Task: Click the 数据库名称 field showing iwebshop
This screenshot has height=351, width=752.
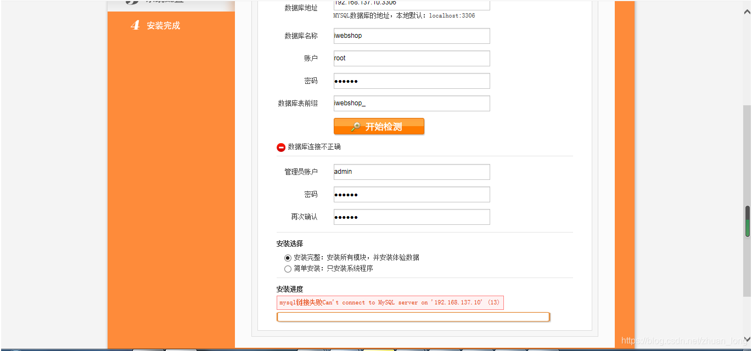Action: [x=411, y=36]
